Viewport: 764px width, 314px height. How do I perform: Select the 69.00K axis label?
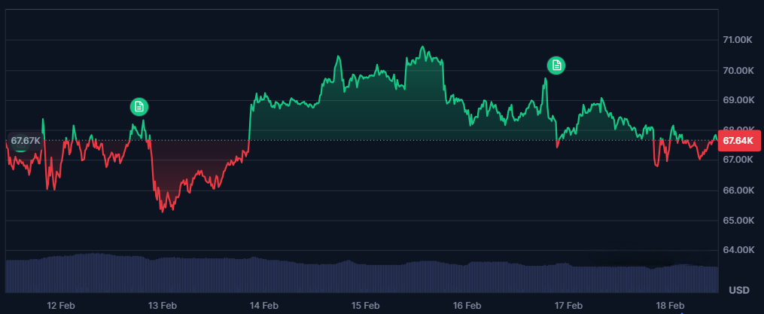738,100
